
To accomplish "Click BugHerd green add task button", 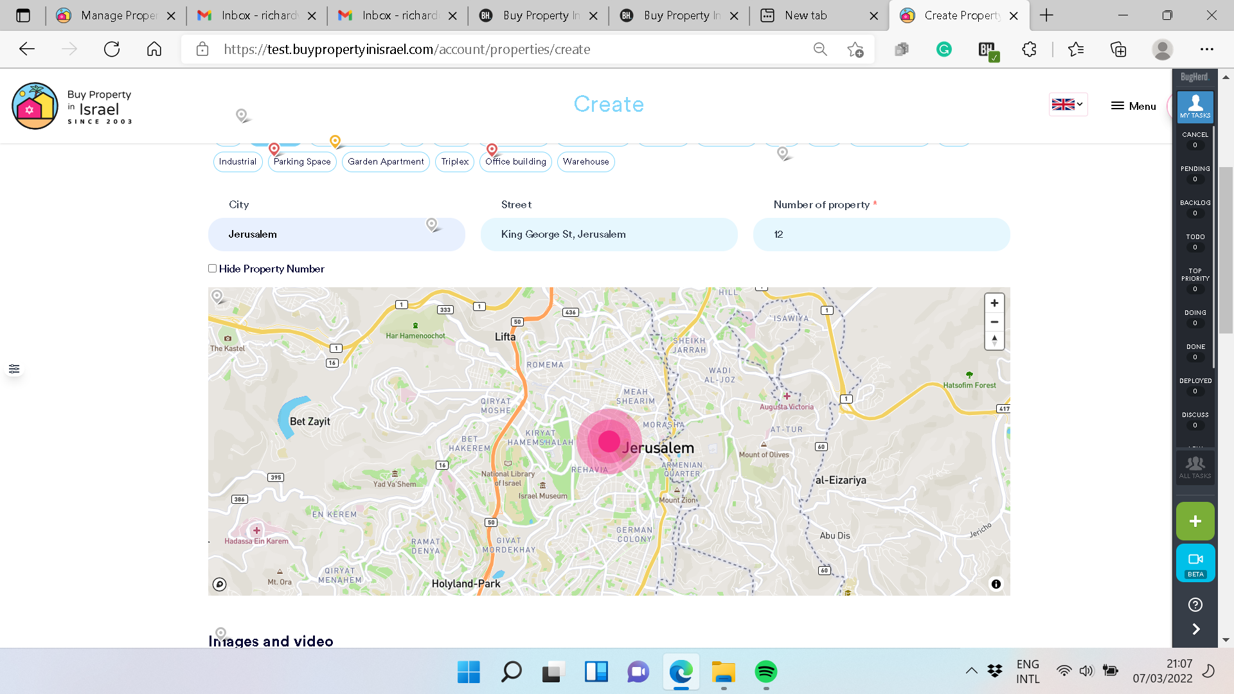I will 1195,521.
